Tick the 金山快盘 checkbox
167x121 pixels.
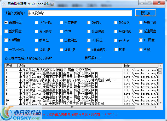point(89,32)
